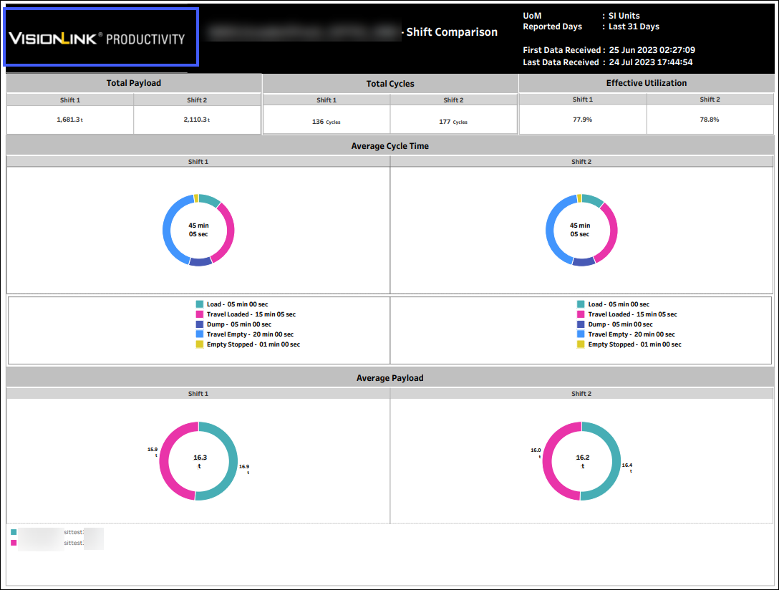
Task: Click center of Shift 1 cycle time donut
Action: point(198,230)
